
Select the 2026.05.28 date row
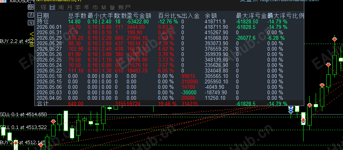pyautogui.click(x=49, y=43)
